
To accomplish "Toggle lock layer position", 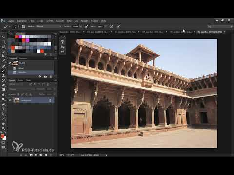I will [26, 94].
